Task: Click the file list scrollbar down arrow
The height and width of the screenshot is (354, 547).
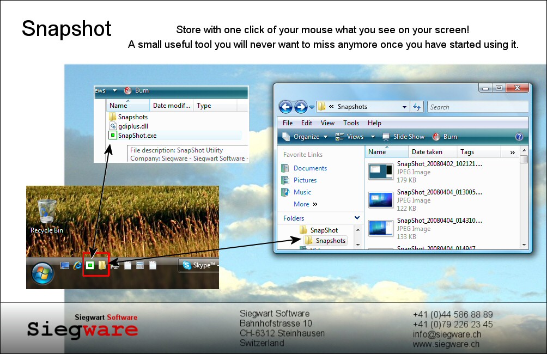Action: [524, 245]
